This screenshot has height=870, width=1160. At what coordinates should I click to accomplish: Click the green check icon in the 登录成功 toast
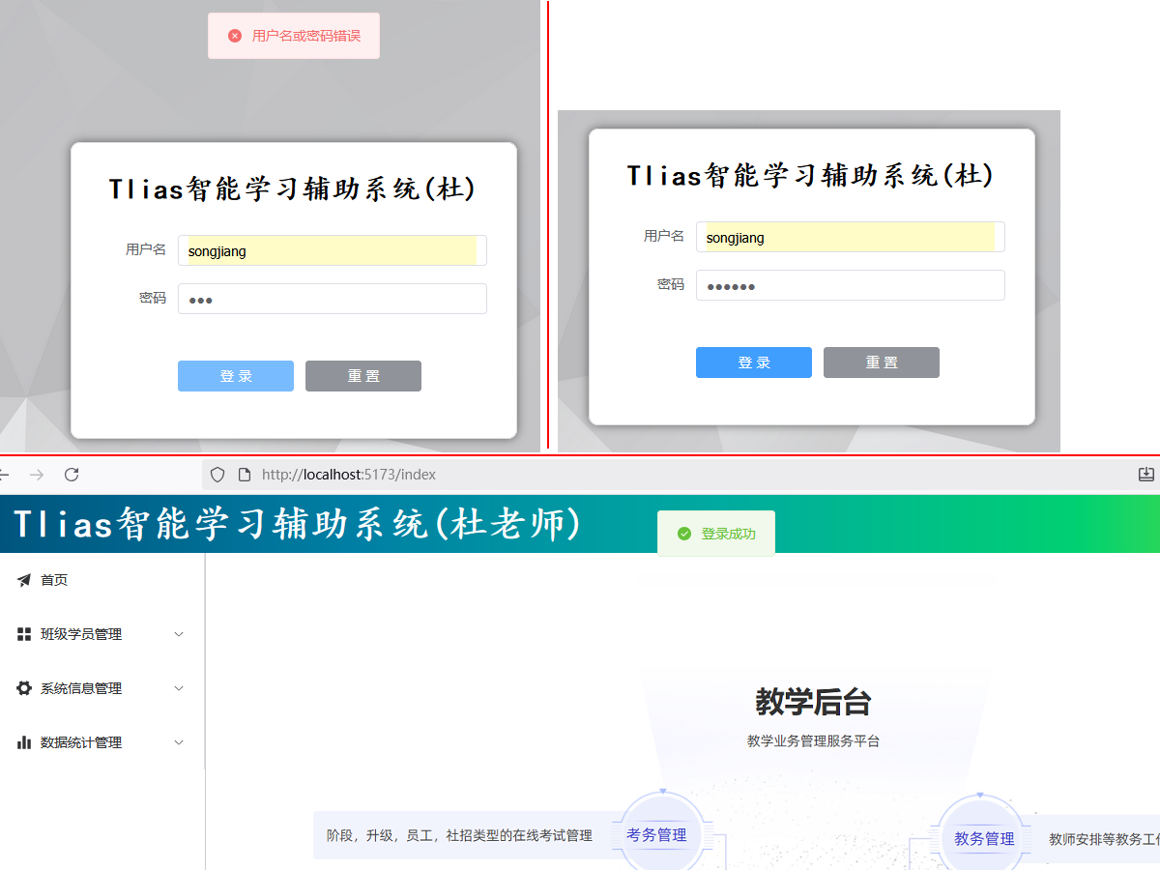684,534
